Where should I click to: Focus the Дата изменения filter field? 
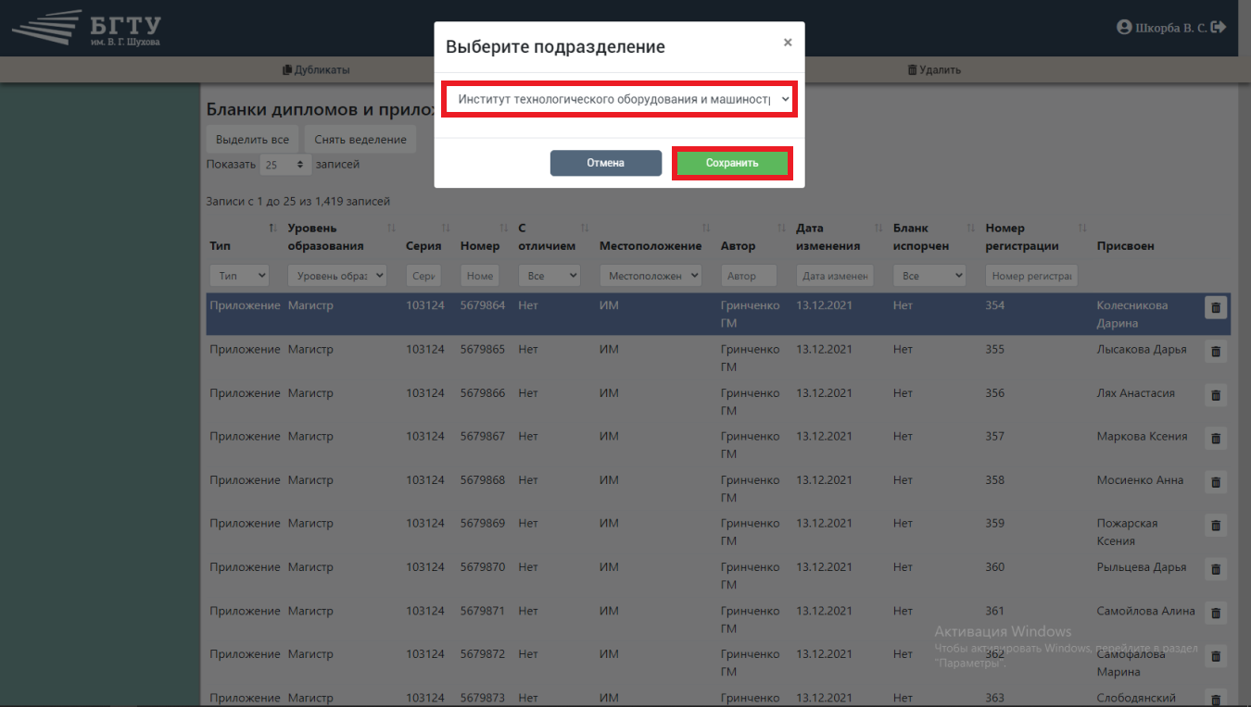[834, 276]
